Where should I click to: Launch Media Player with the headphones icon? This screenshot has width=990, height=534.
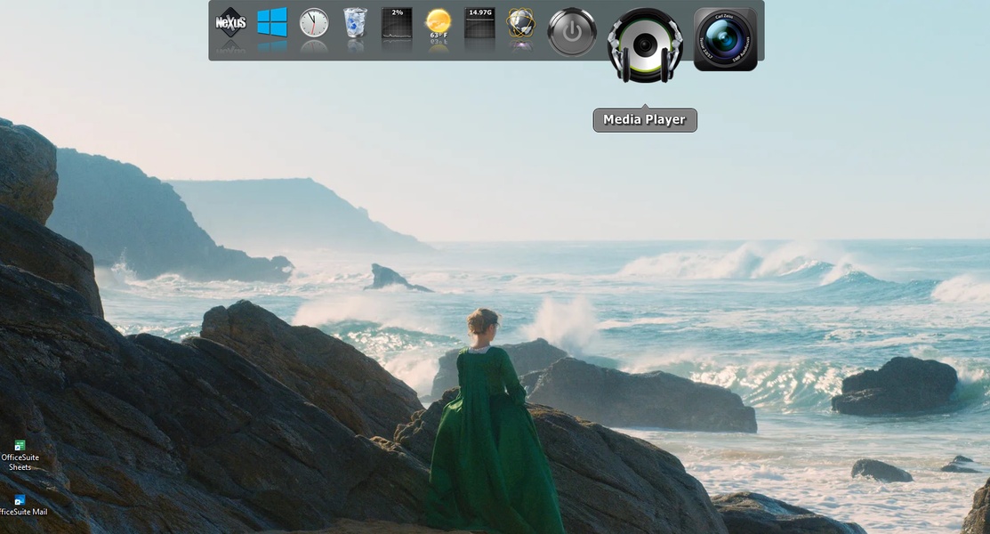point(645,44)
